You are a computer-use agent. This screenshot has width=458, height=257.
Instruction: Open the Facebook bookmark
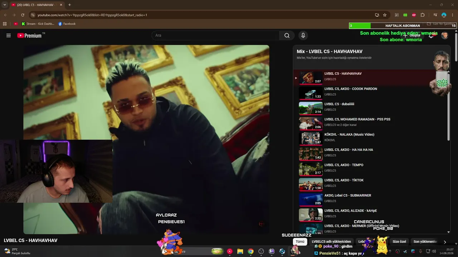[67, 24]
